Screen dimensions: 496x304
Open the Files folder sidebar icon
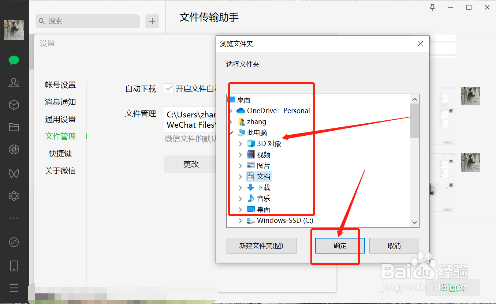coord(14,127)
